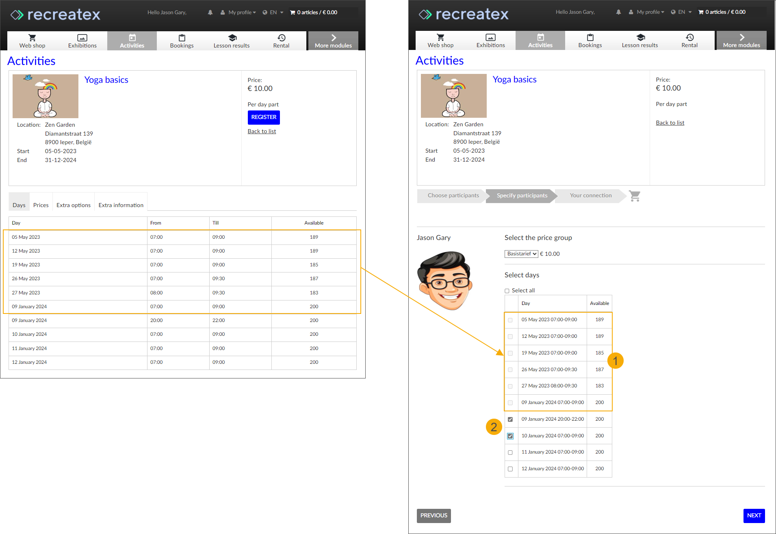Click the blue REGISTER button

point(264,117)
